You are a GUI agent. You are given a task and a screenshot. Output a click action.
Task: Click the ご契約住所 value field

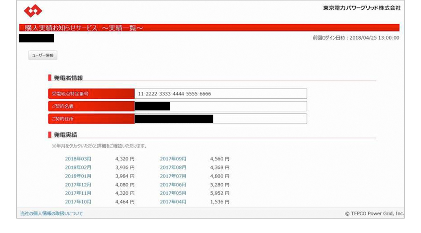coord(220,119)
